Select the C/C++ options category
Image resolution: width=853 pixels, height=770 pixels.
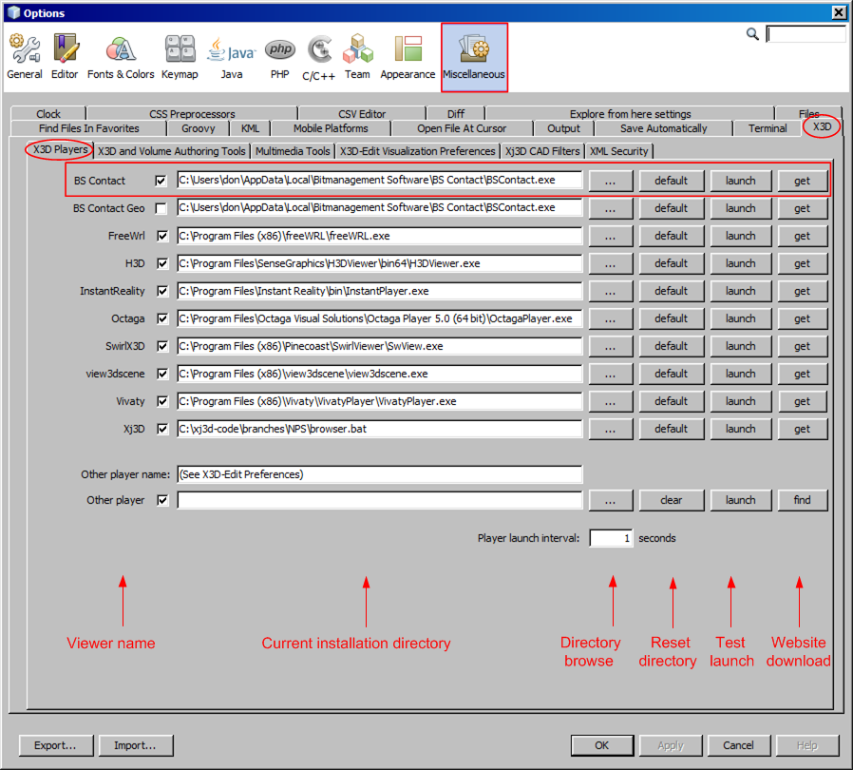pos(319,57)
